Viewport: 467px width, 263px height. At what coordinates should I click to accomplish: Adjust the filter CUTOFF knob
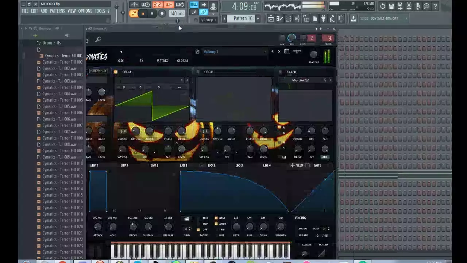(x=298, y=131)
